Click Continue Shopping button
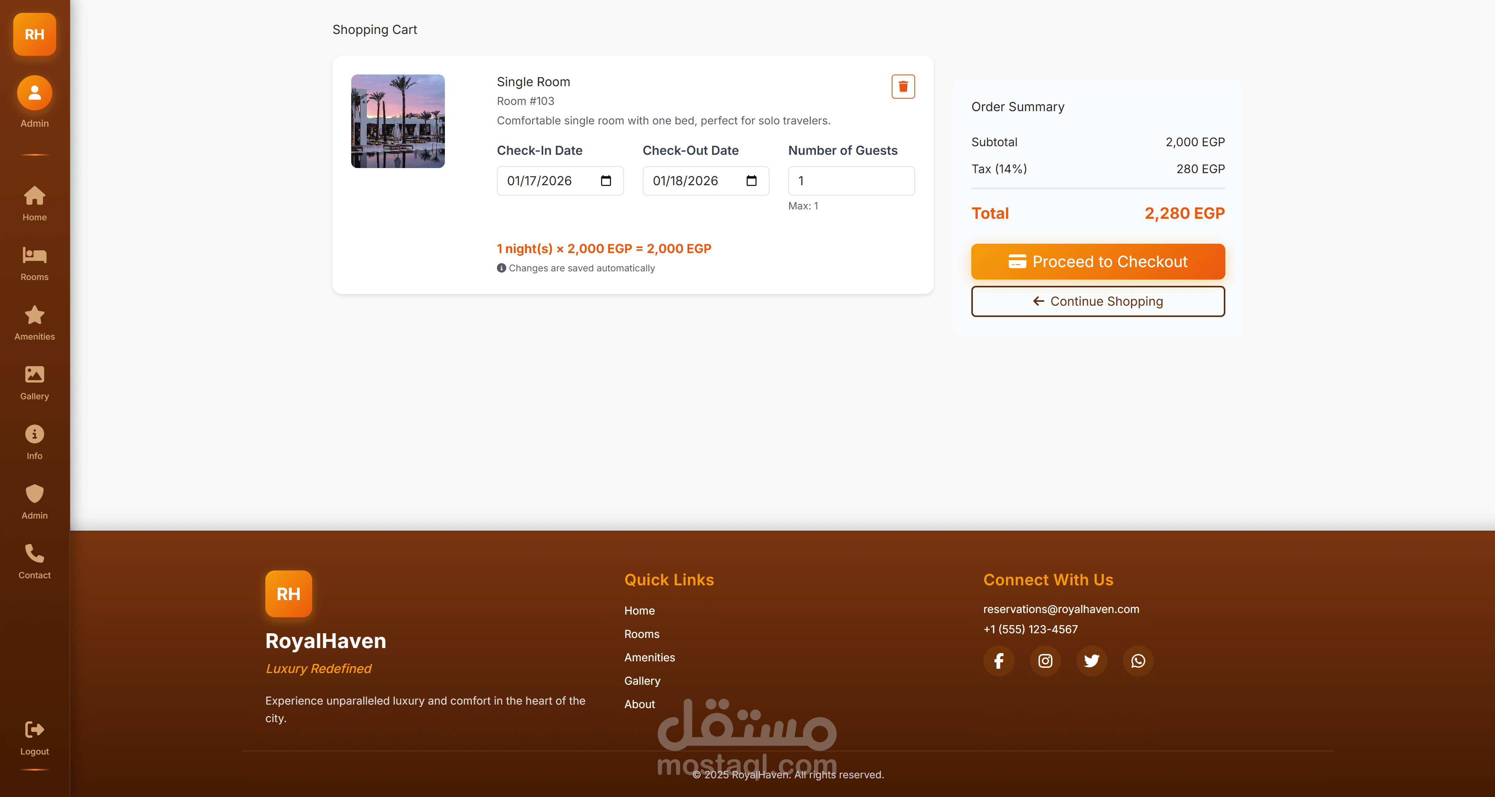 1097,301
